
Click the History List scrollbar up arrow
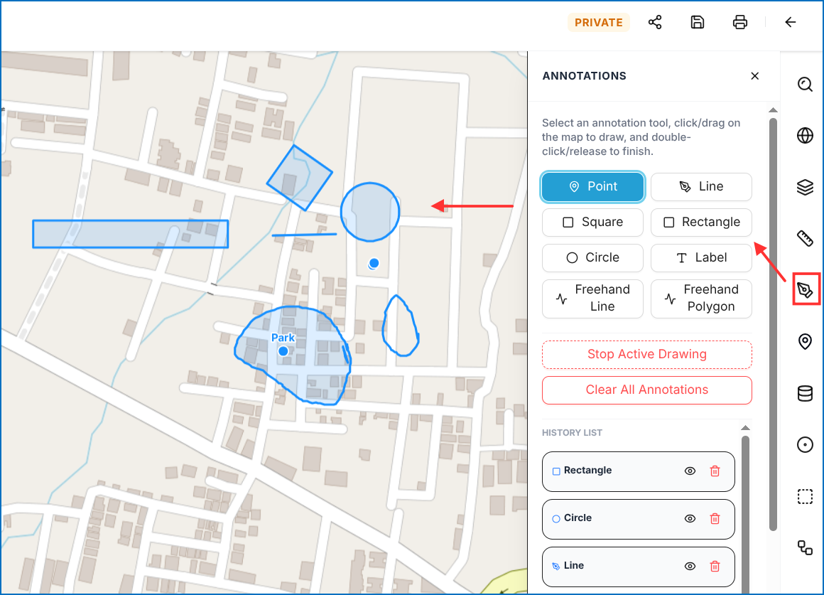(x=745, y=427)
